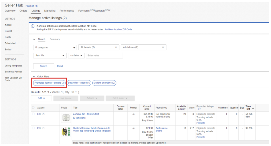Image resolution: width=271 pixels, height=146 pixels.
Task: Click Edit link in System Sprinkler row
Action: click(39, 128)
